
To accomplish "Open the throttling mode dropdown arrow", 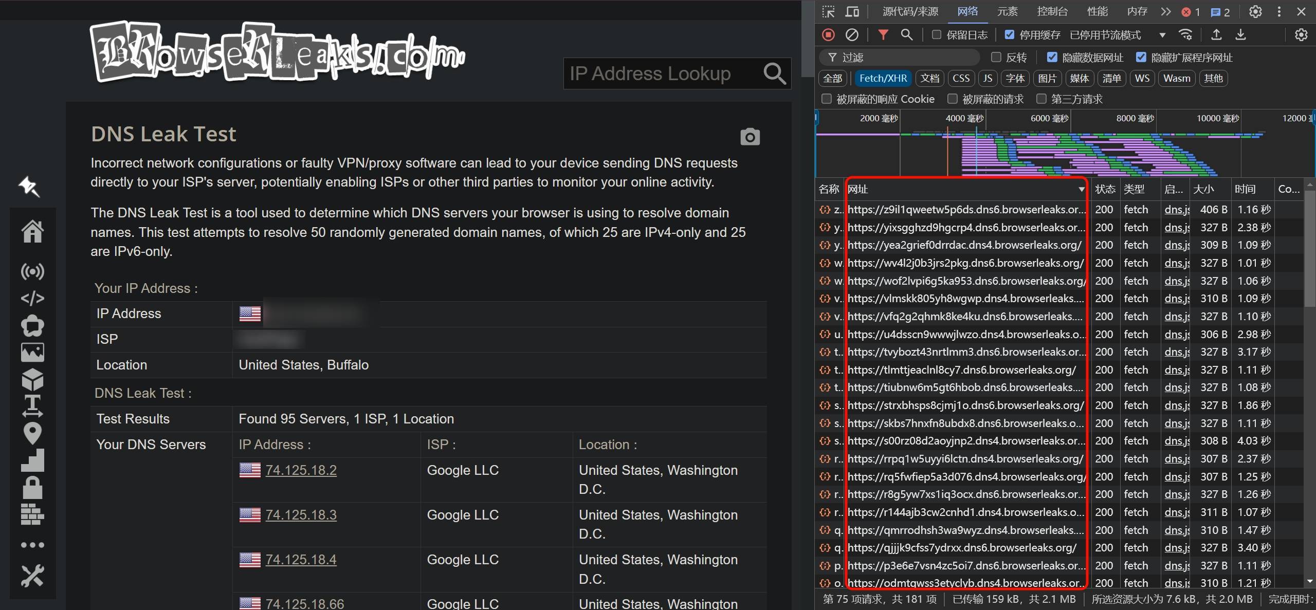I will 1162,35.
